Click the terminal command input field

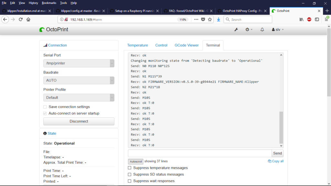(199, 153)
